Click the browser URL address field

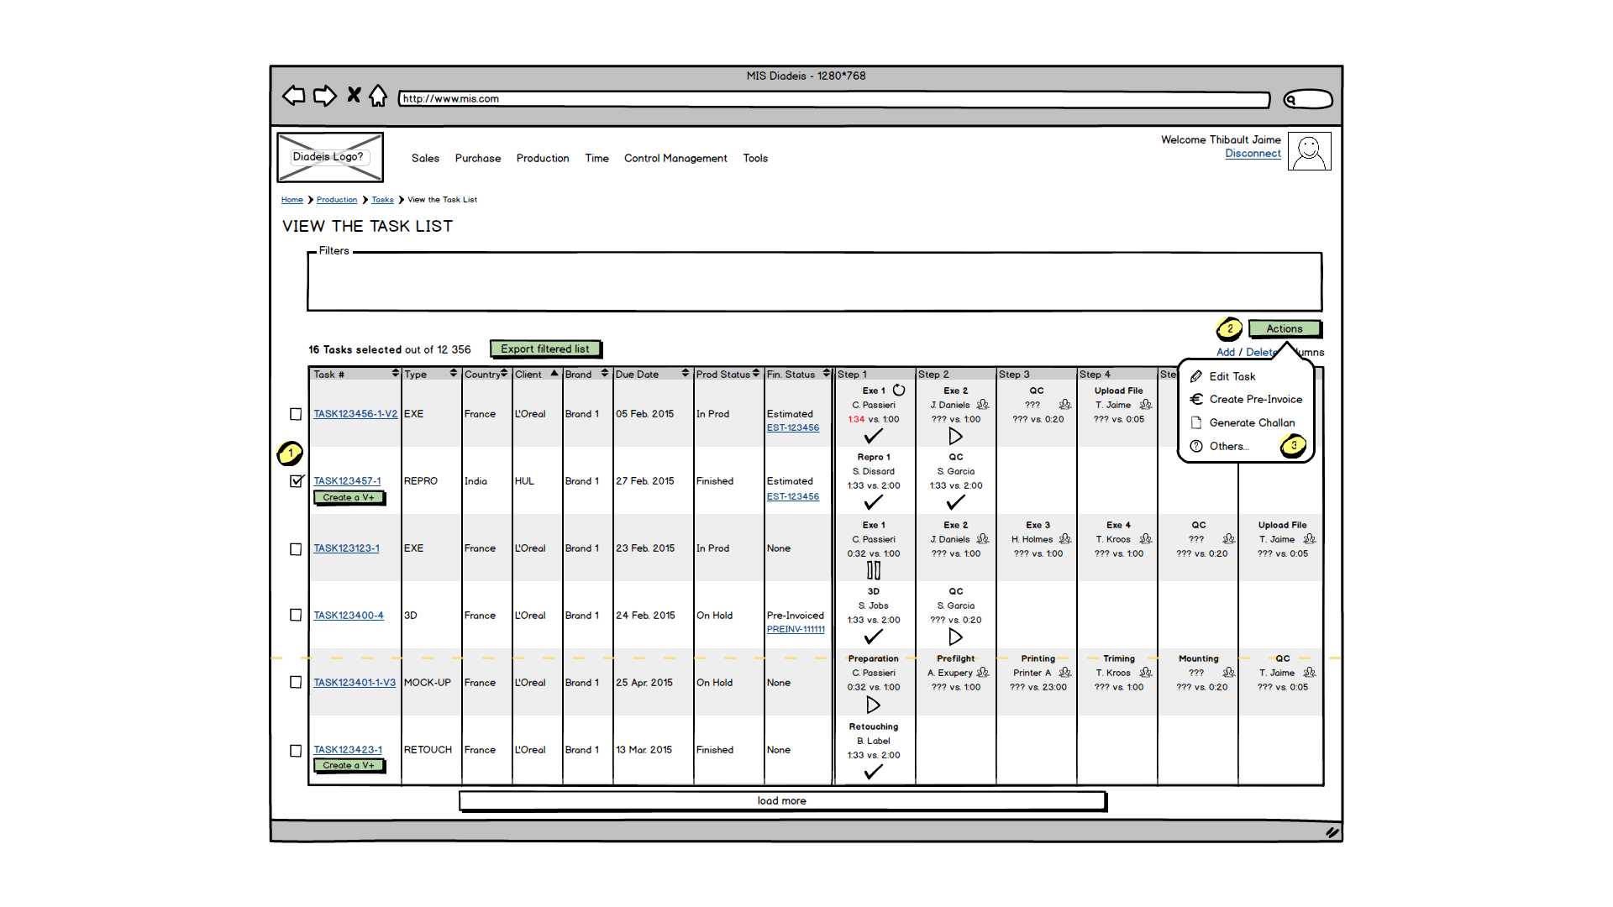(x=833, y=99)
